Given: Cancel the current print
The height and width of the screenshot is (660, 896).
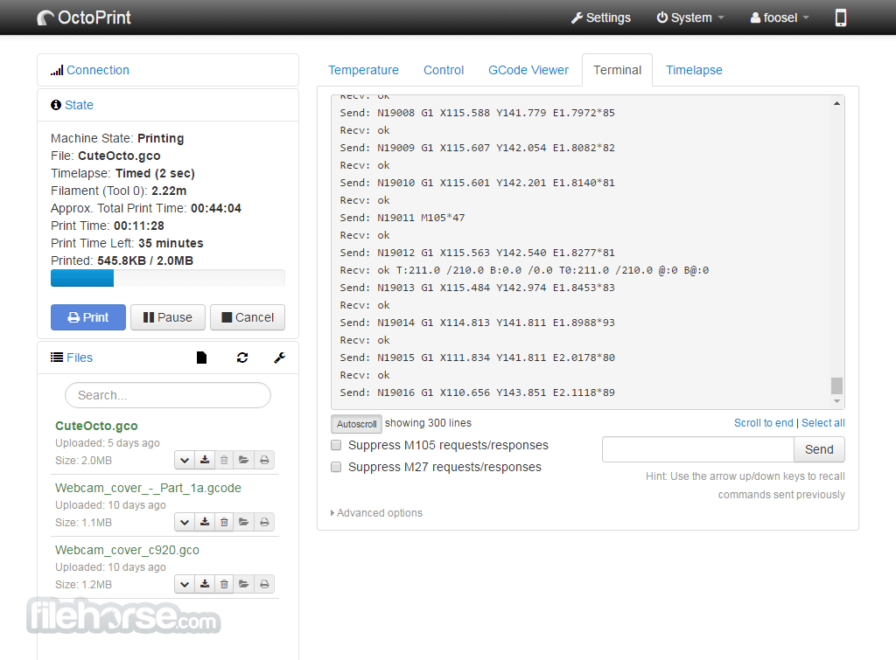Looking at the screenshot, I should click(x=248, y=317).
